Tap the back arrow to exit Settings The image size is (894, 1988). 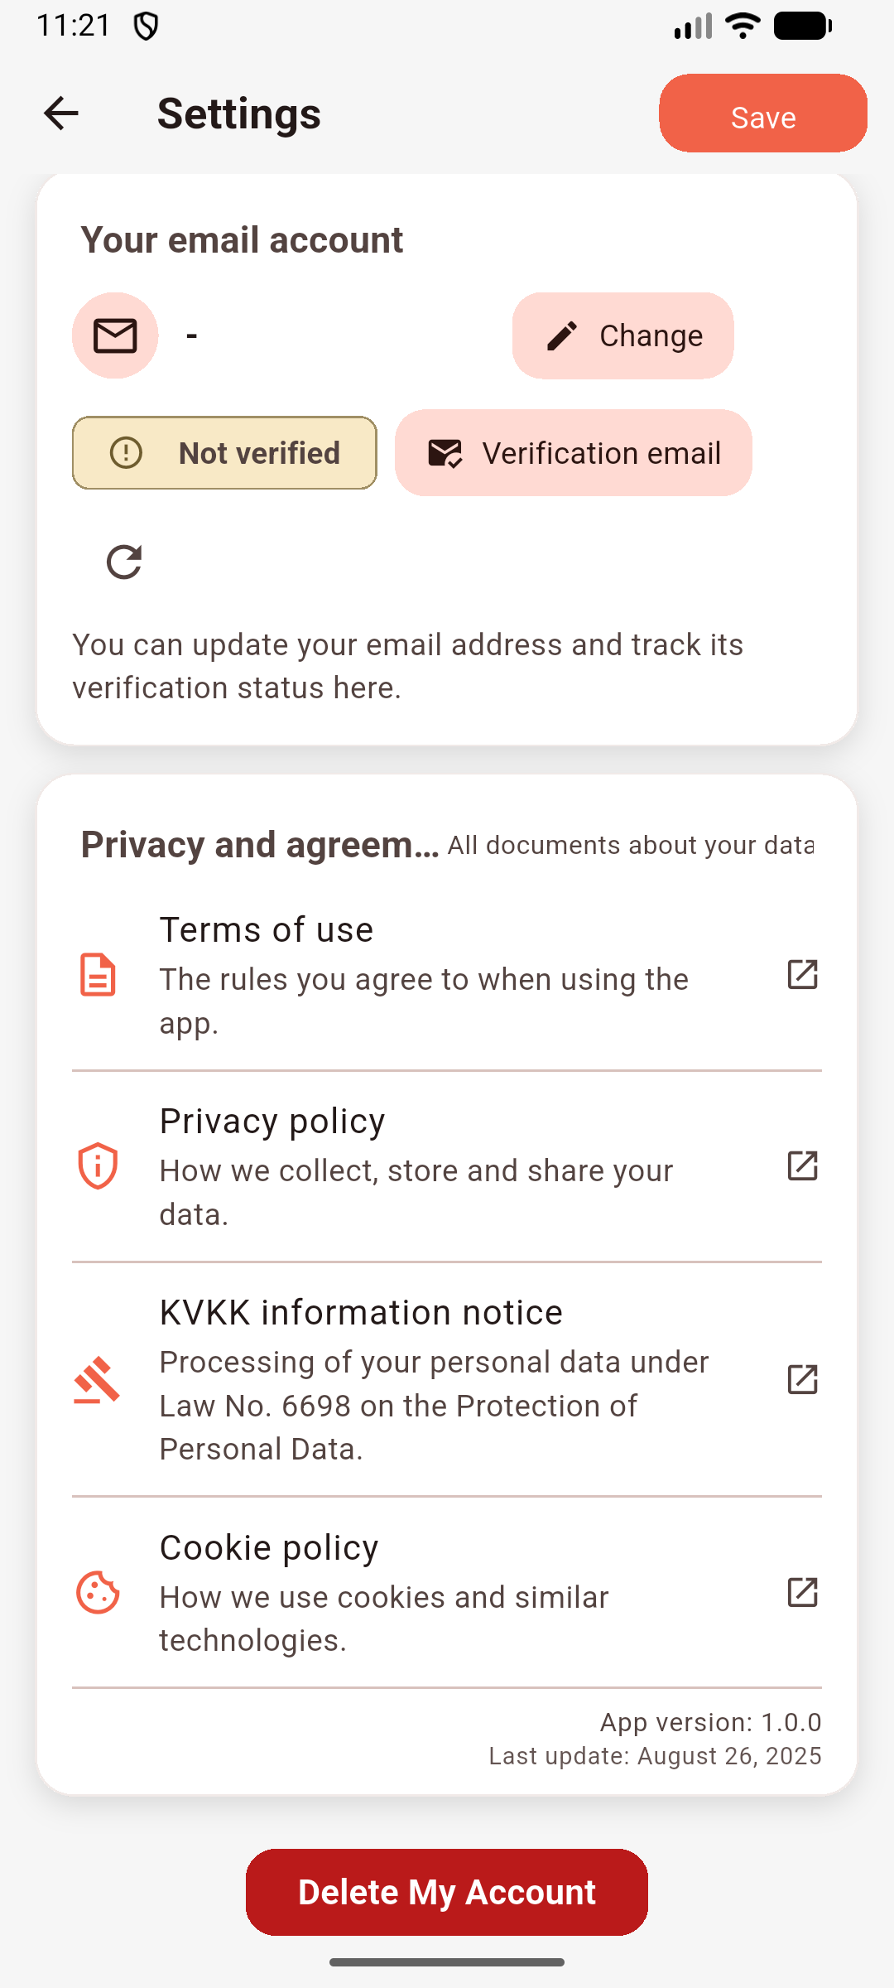61,113
